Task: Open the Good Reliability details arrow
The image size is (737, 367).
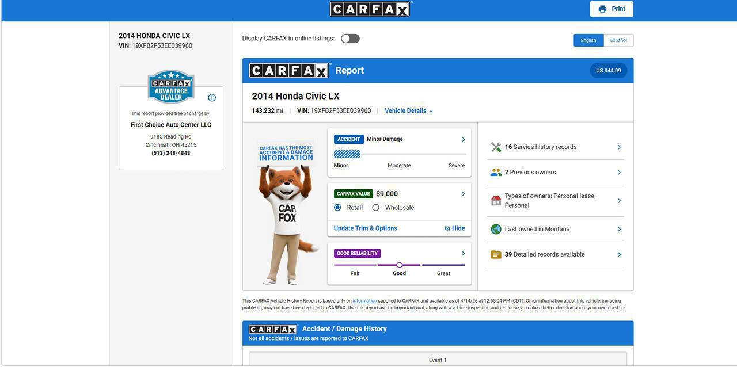Action: [463, 254]
